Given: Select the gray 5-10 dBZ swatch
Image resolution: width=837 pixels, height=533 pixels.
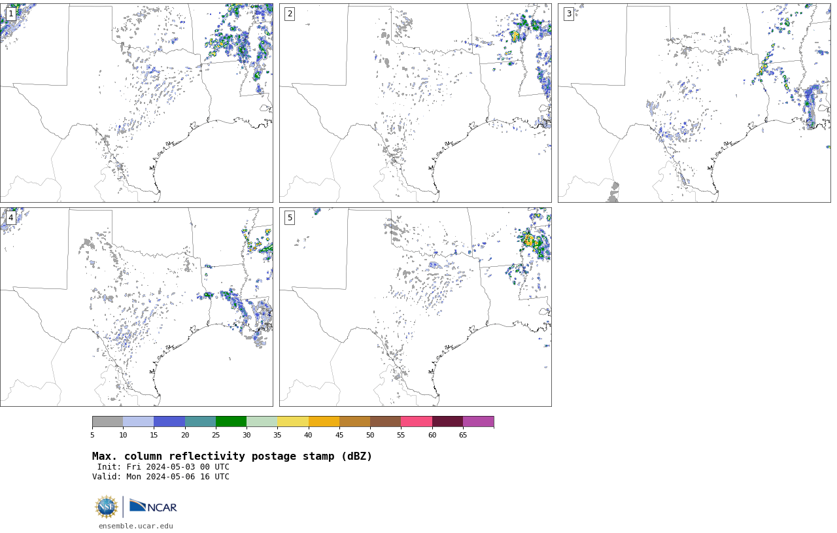Looking at the screenshot, I should [x=107, y=421].
